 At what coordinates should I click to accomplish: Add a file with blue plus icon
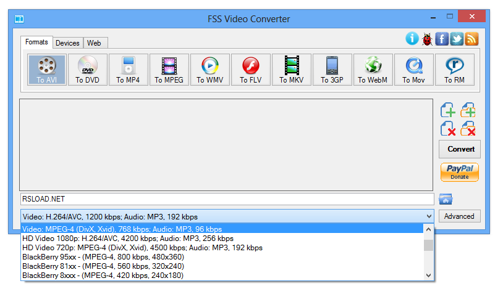point(448,110)
